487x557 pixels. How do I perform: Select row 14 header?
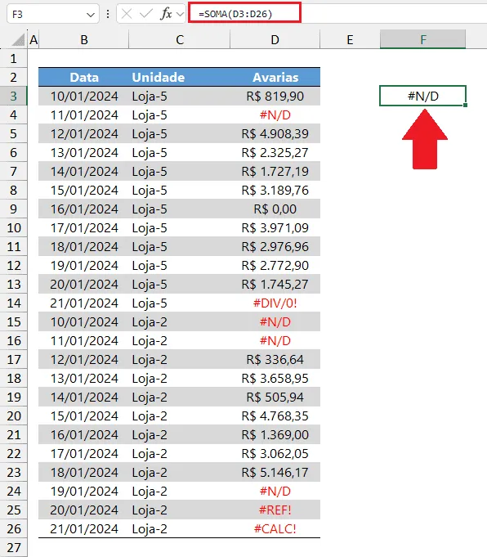(x=14, y=303)
